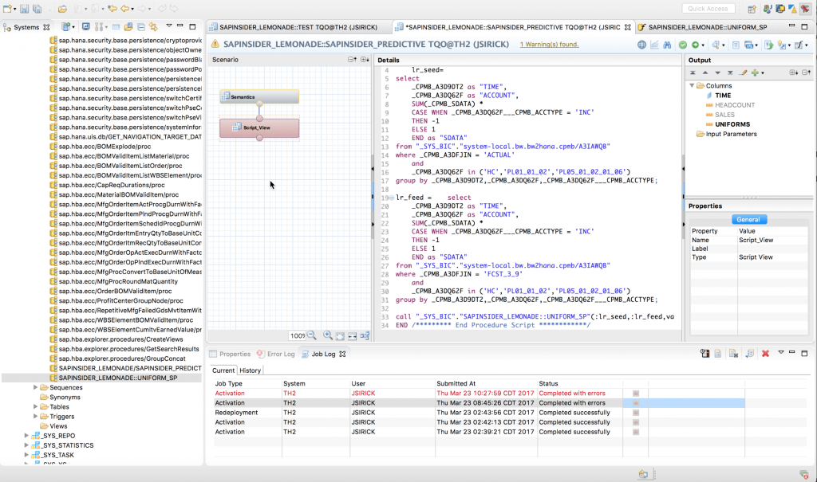Select the Current tab in Job Log
The image size is (817, 482).
click(x=223, y=370)
